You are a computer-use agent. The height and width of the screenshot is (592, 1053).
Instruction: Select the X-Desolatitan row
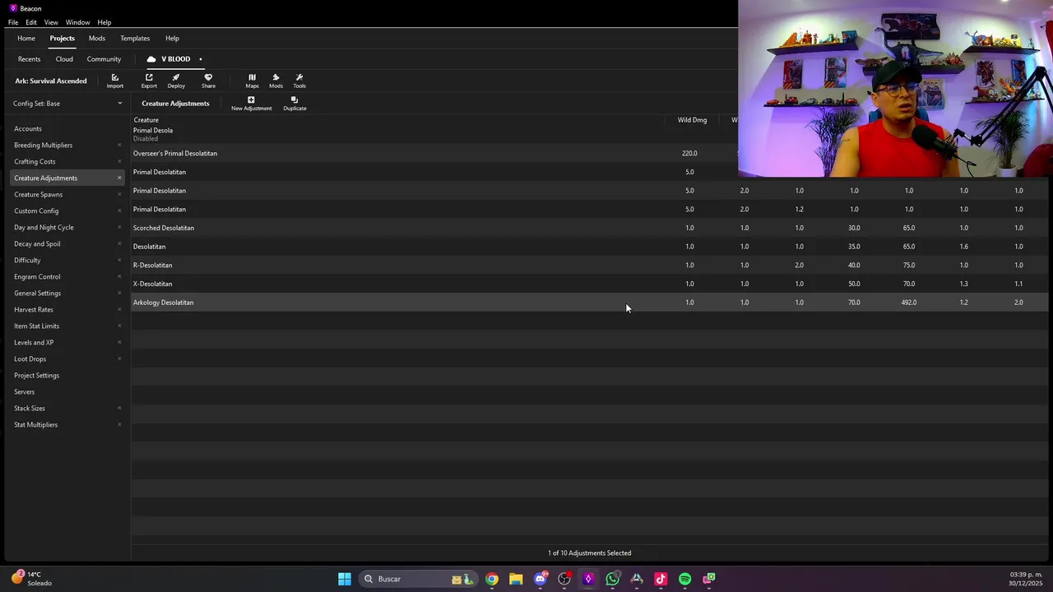tap(589, 284)
